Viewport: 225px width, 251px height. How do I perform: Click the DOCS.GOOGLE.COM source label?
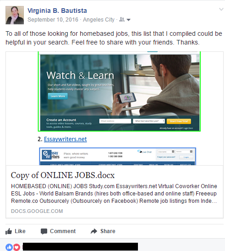37,211
